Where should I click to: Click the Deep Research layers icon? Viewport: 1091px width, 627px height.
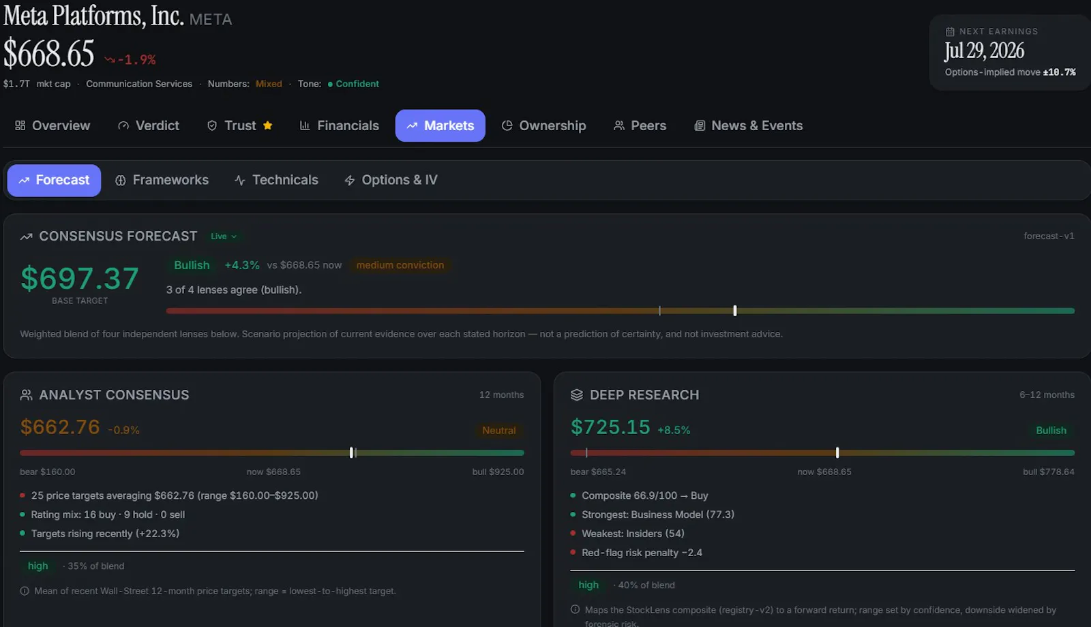(x=577, y=395)
